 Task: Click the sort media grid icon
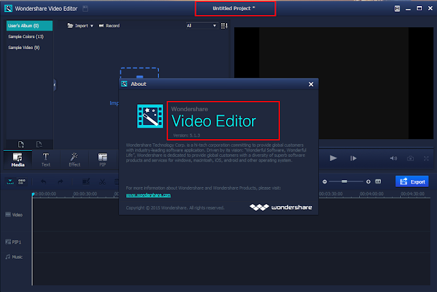[224, 26]
